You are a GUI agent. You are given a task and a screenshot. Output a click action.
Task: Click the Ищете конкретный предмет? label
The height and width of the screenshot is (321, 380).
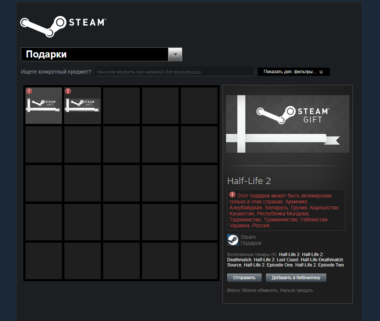click(56, 72)
